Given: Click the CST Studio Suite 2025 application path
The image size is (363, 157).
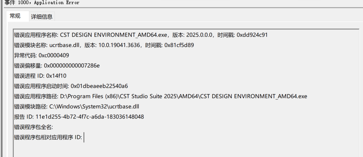Looking at the screenshot, I should tap(183, 96).
